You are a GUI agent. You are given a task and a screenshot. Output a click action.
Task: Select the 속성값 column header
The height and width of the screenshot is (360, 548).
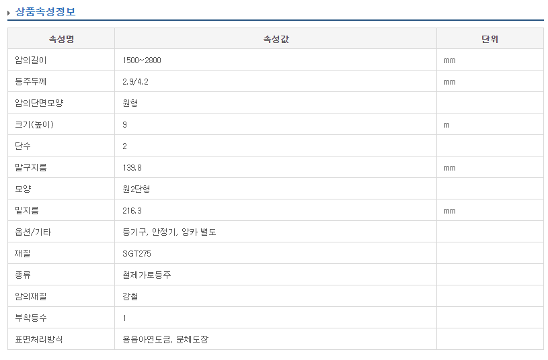pyautogui.click(x=276, y=39)
